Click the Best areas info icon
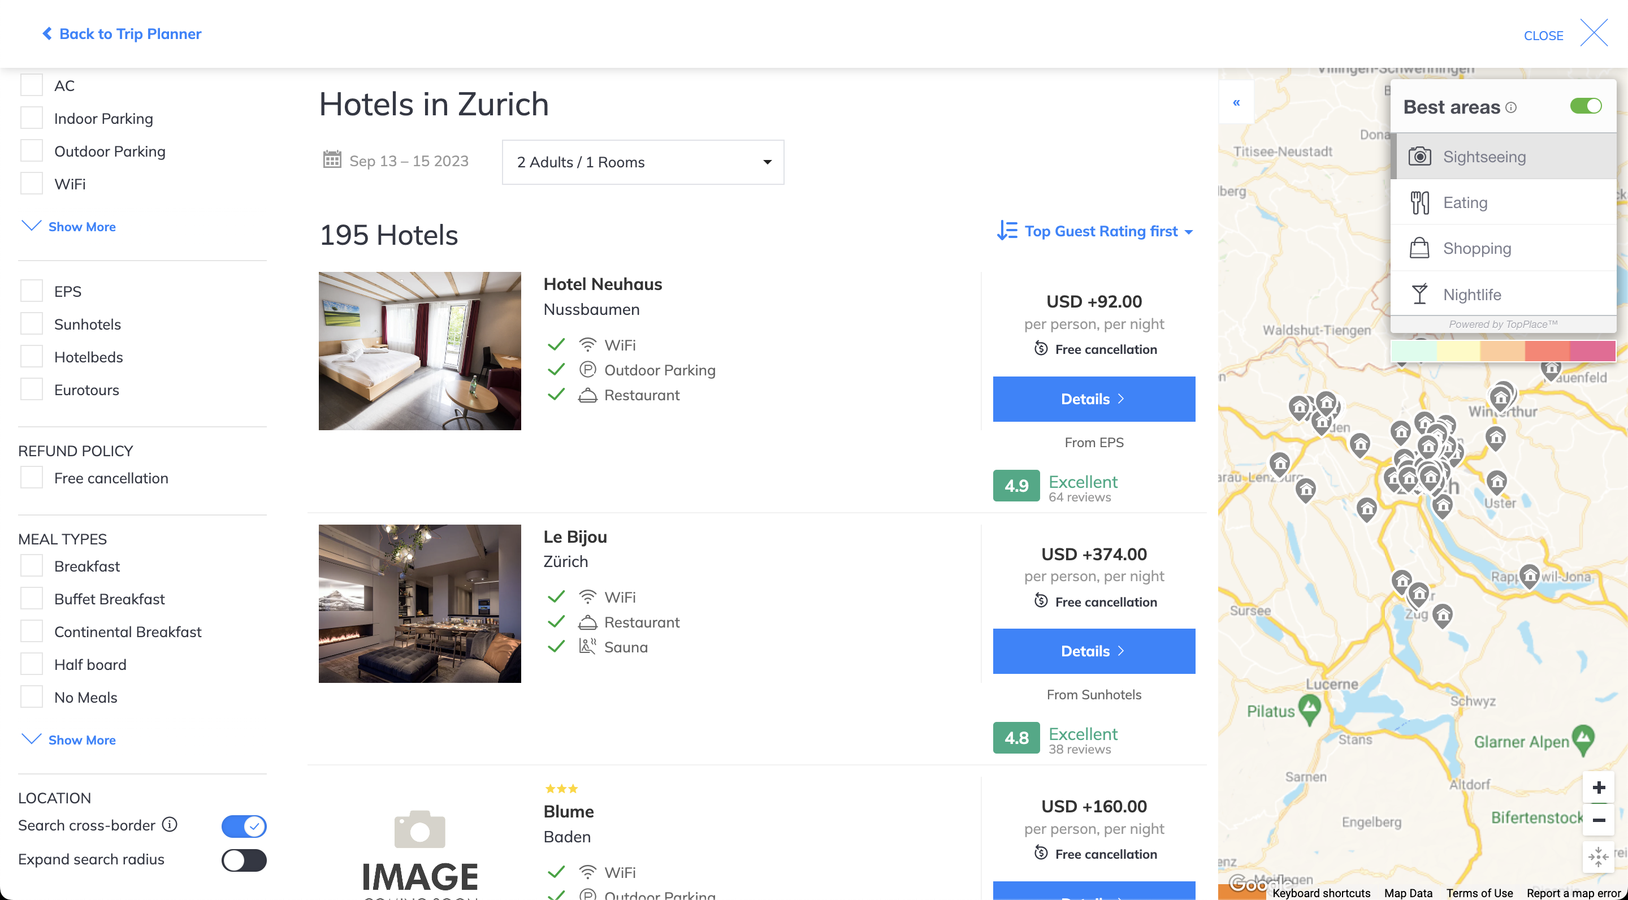Viewport: 1628px width, 900px height. [x=1510, y=107]
